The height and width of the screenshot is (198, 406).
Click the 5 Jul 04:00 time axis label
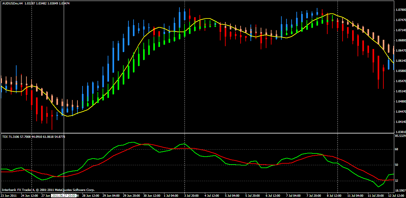pos(233,196)
